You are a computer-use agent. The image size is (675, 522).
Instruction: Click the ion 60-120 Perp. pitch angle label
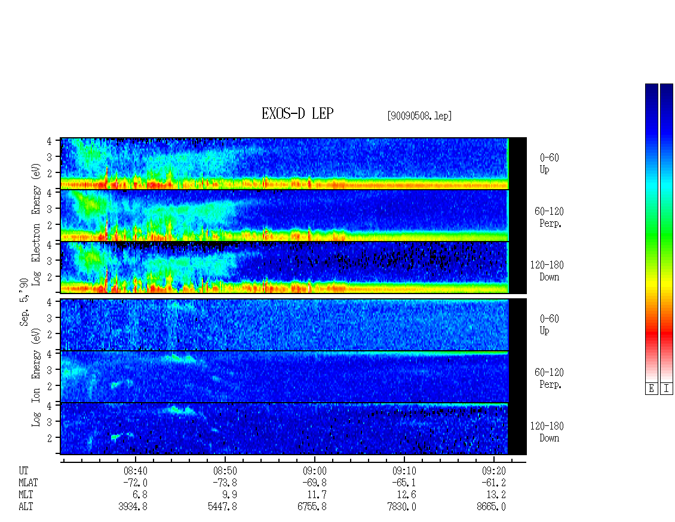(550, 378)
